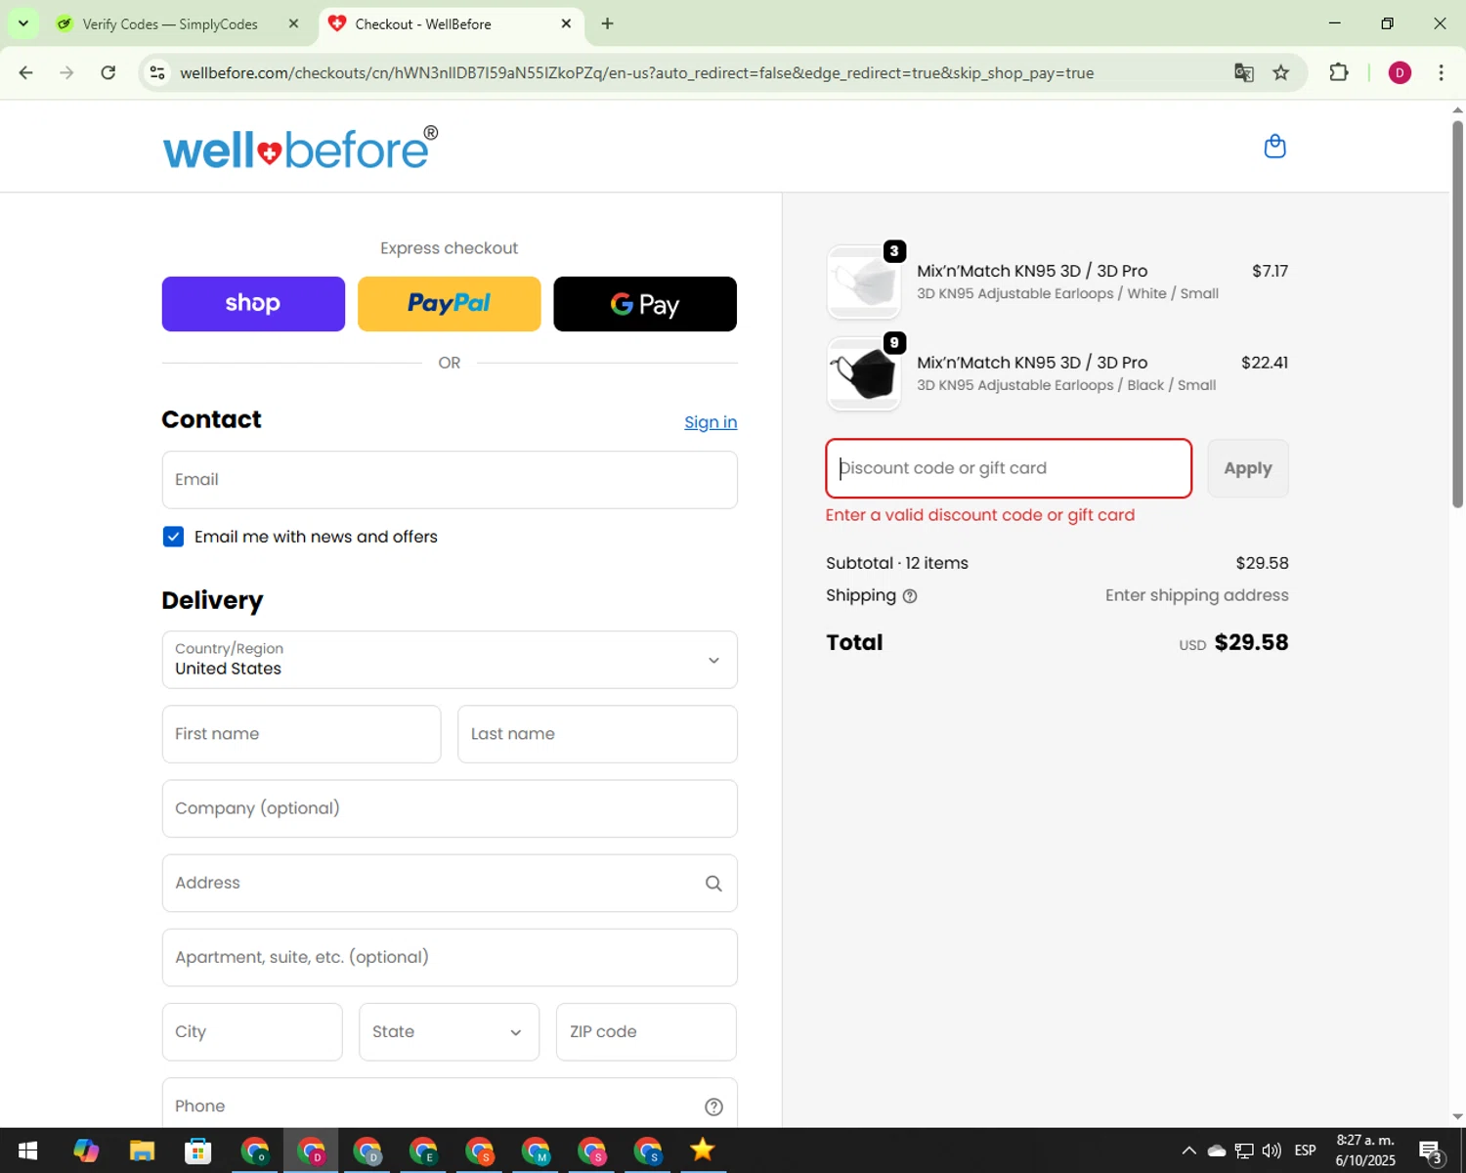Open the browser extensions puzzle icon
Screen dimensions: 1466x1173
pos(1339,72)
